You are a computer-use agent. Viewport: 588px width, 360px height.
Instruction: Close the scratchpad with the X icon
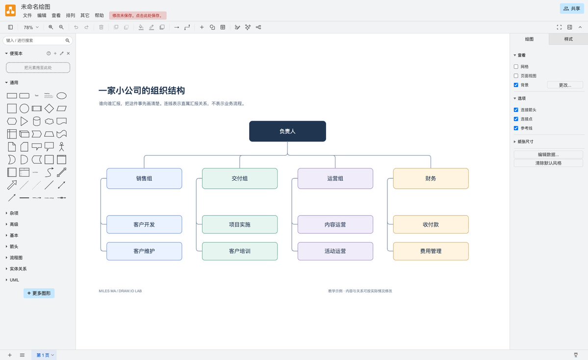point(68,54)
